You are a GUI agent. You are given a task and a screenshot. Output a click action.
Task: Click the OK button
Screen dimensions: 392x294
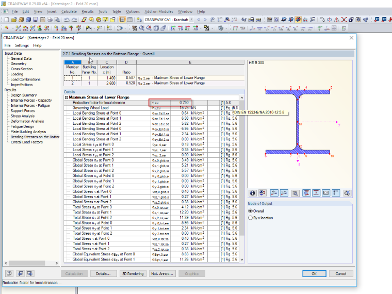[314, 274]
